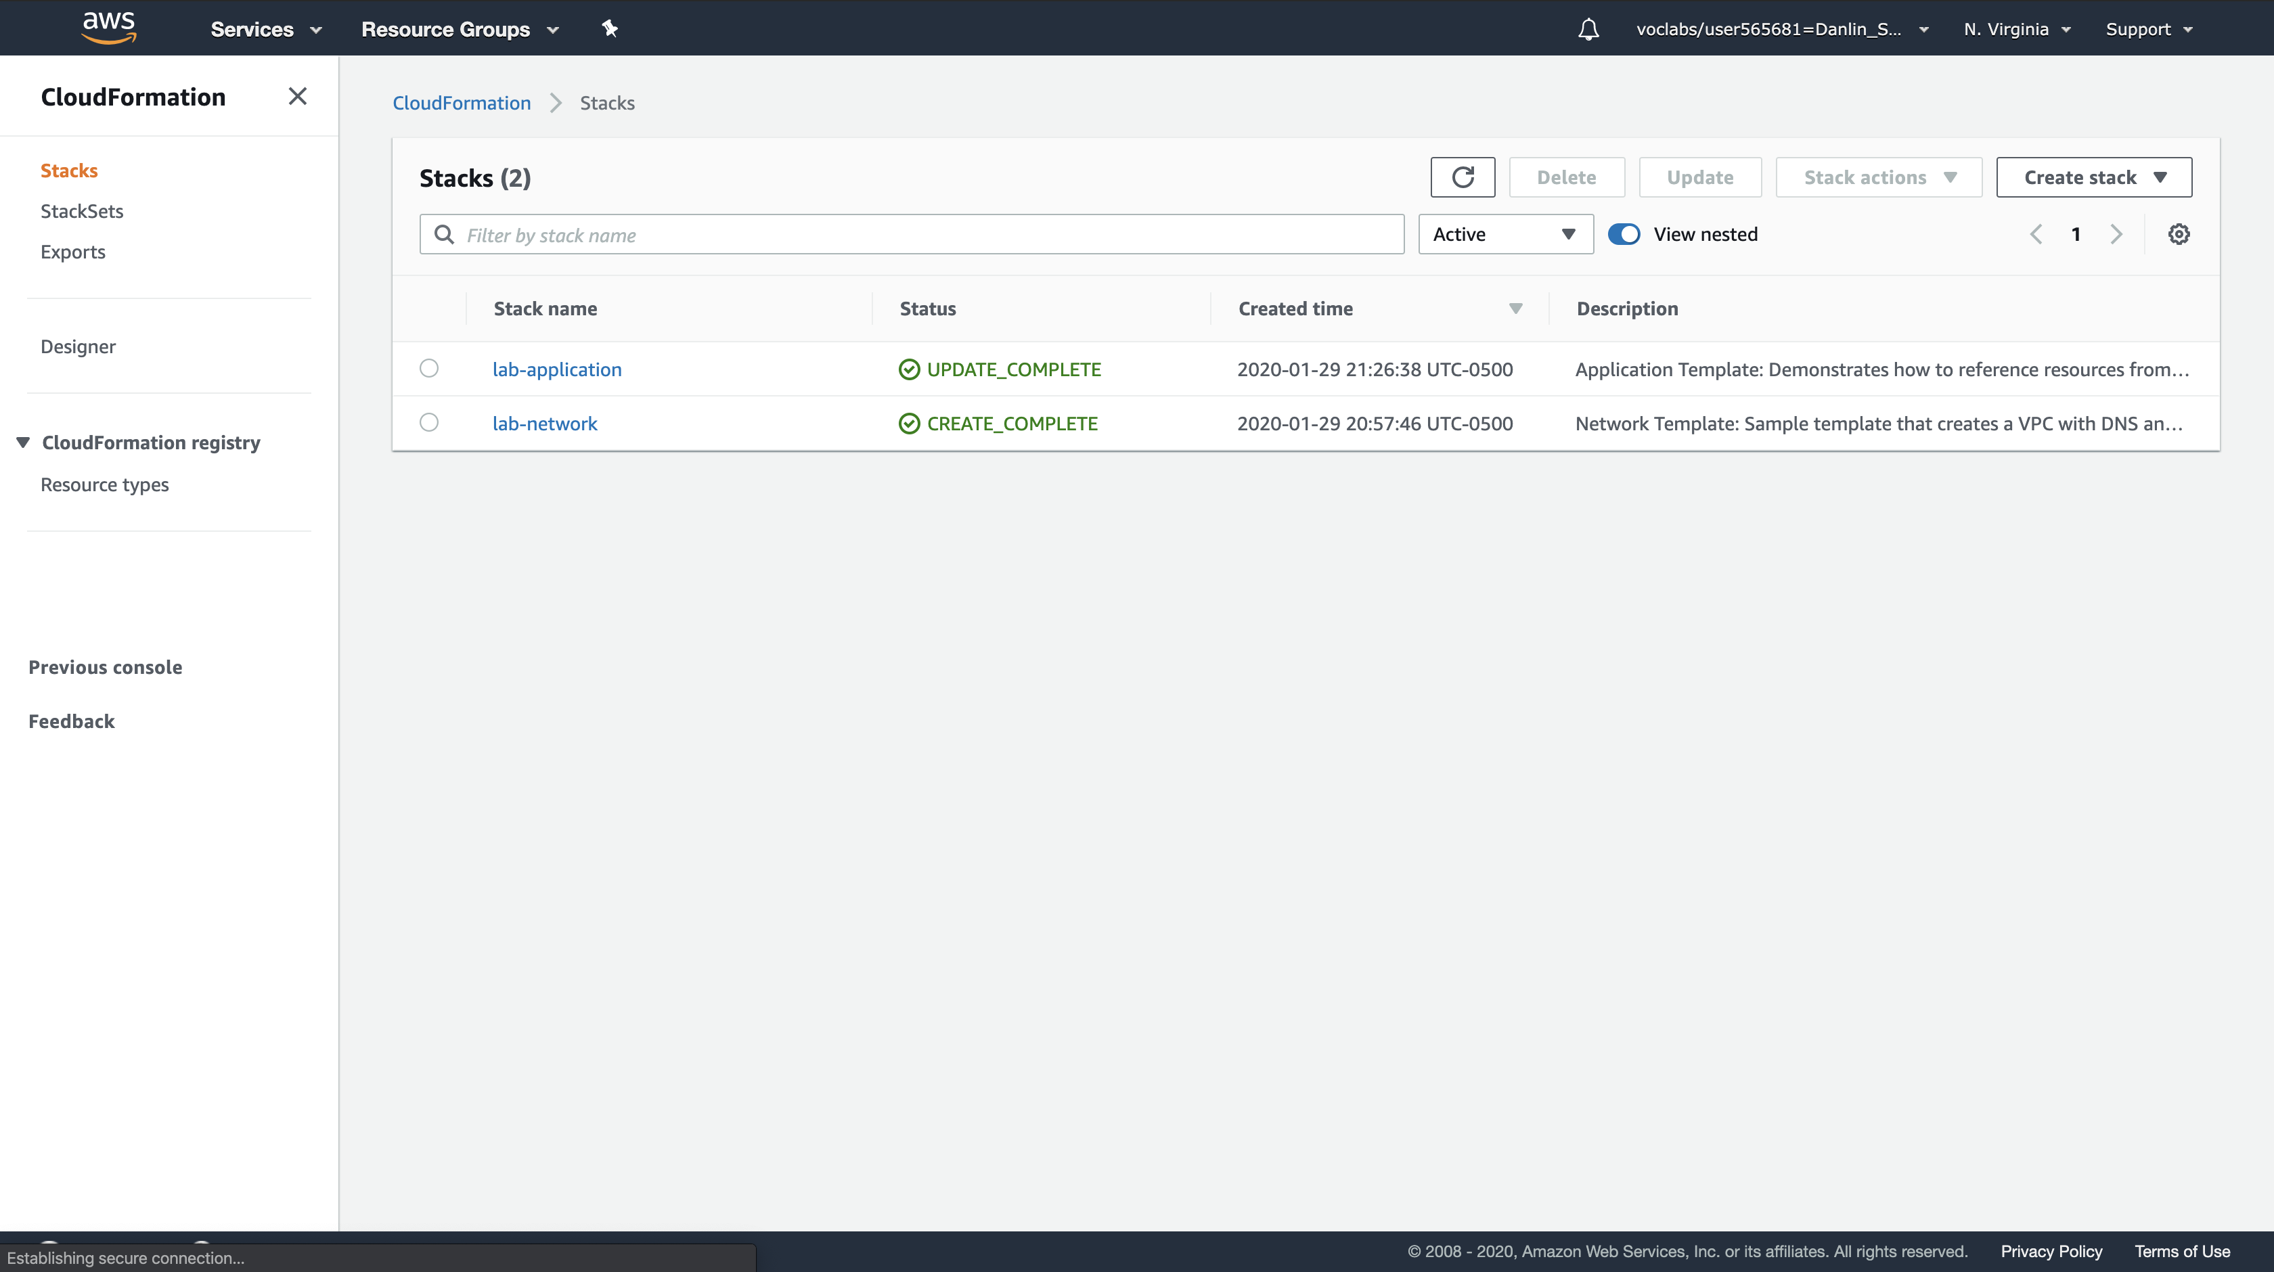Select the lab-network stack radio button
Viewport: 2274px width, 1272px height.
tap(429, 422)
